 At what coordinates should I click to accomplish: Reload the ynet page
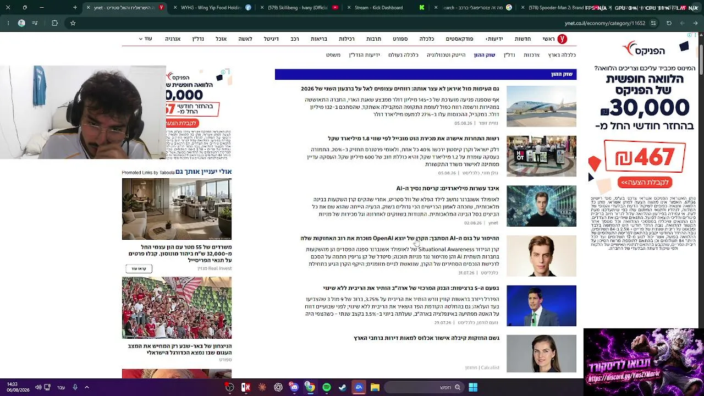click(669, 23)
